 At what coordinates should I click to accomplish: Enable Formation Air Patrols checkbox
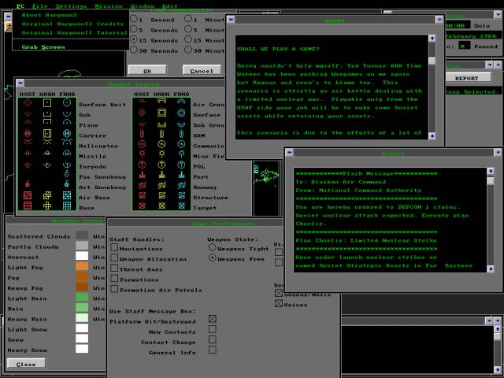pos(114,289)
